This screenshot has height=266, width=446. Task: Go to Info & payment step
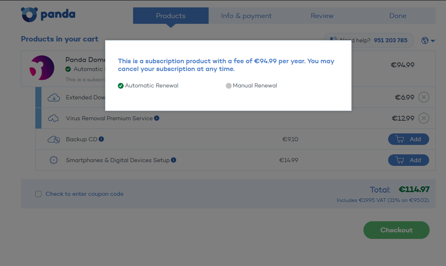pos(246,16)
